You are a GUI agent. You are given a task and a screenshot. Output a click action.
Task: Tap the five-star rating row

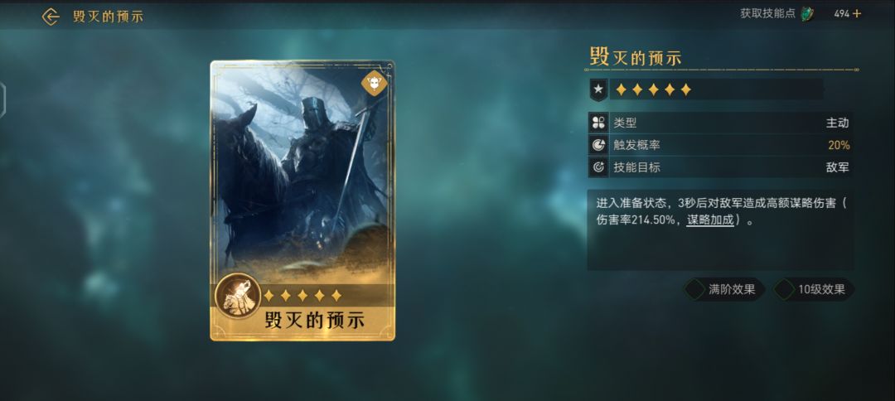(x=654, y=89)
